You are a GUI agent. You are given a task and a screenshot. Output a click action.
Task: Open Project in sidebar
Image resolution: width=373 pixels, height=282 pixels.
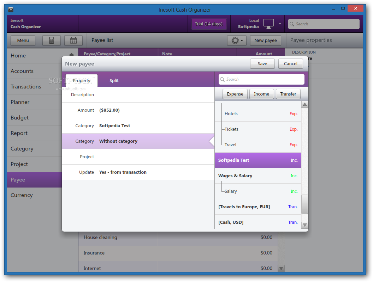pyautogui.click(x=34, y=164)
